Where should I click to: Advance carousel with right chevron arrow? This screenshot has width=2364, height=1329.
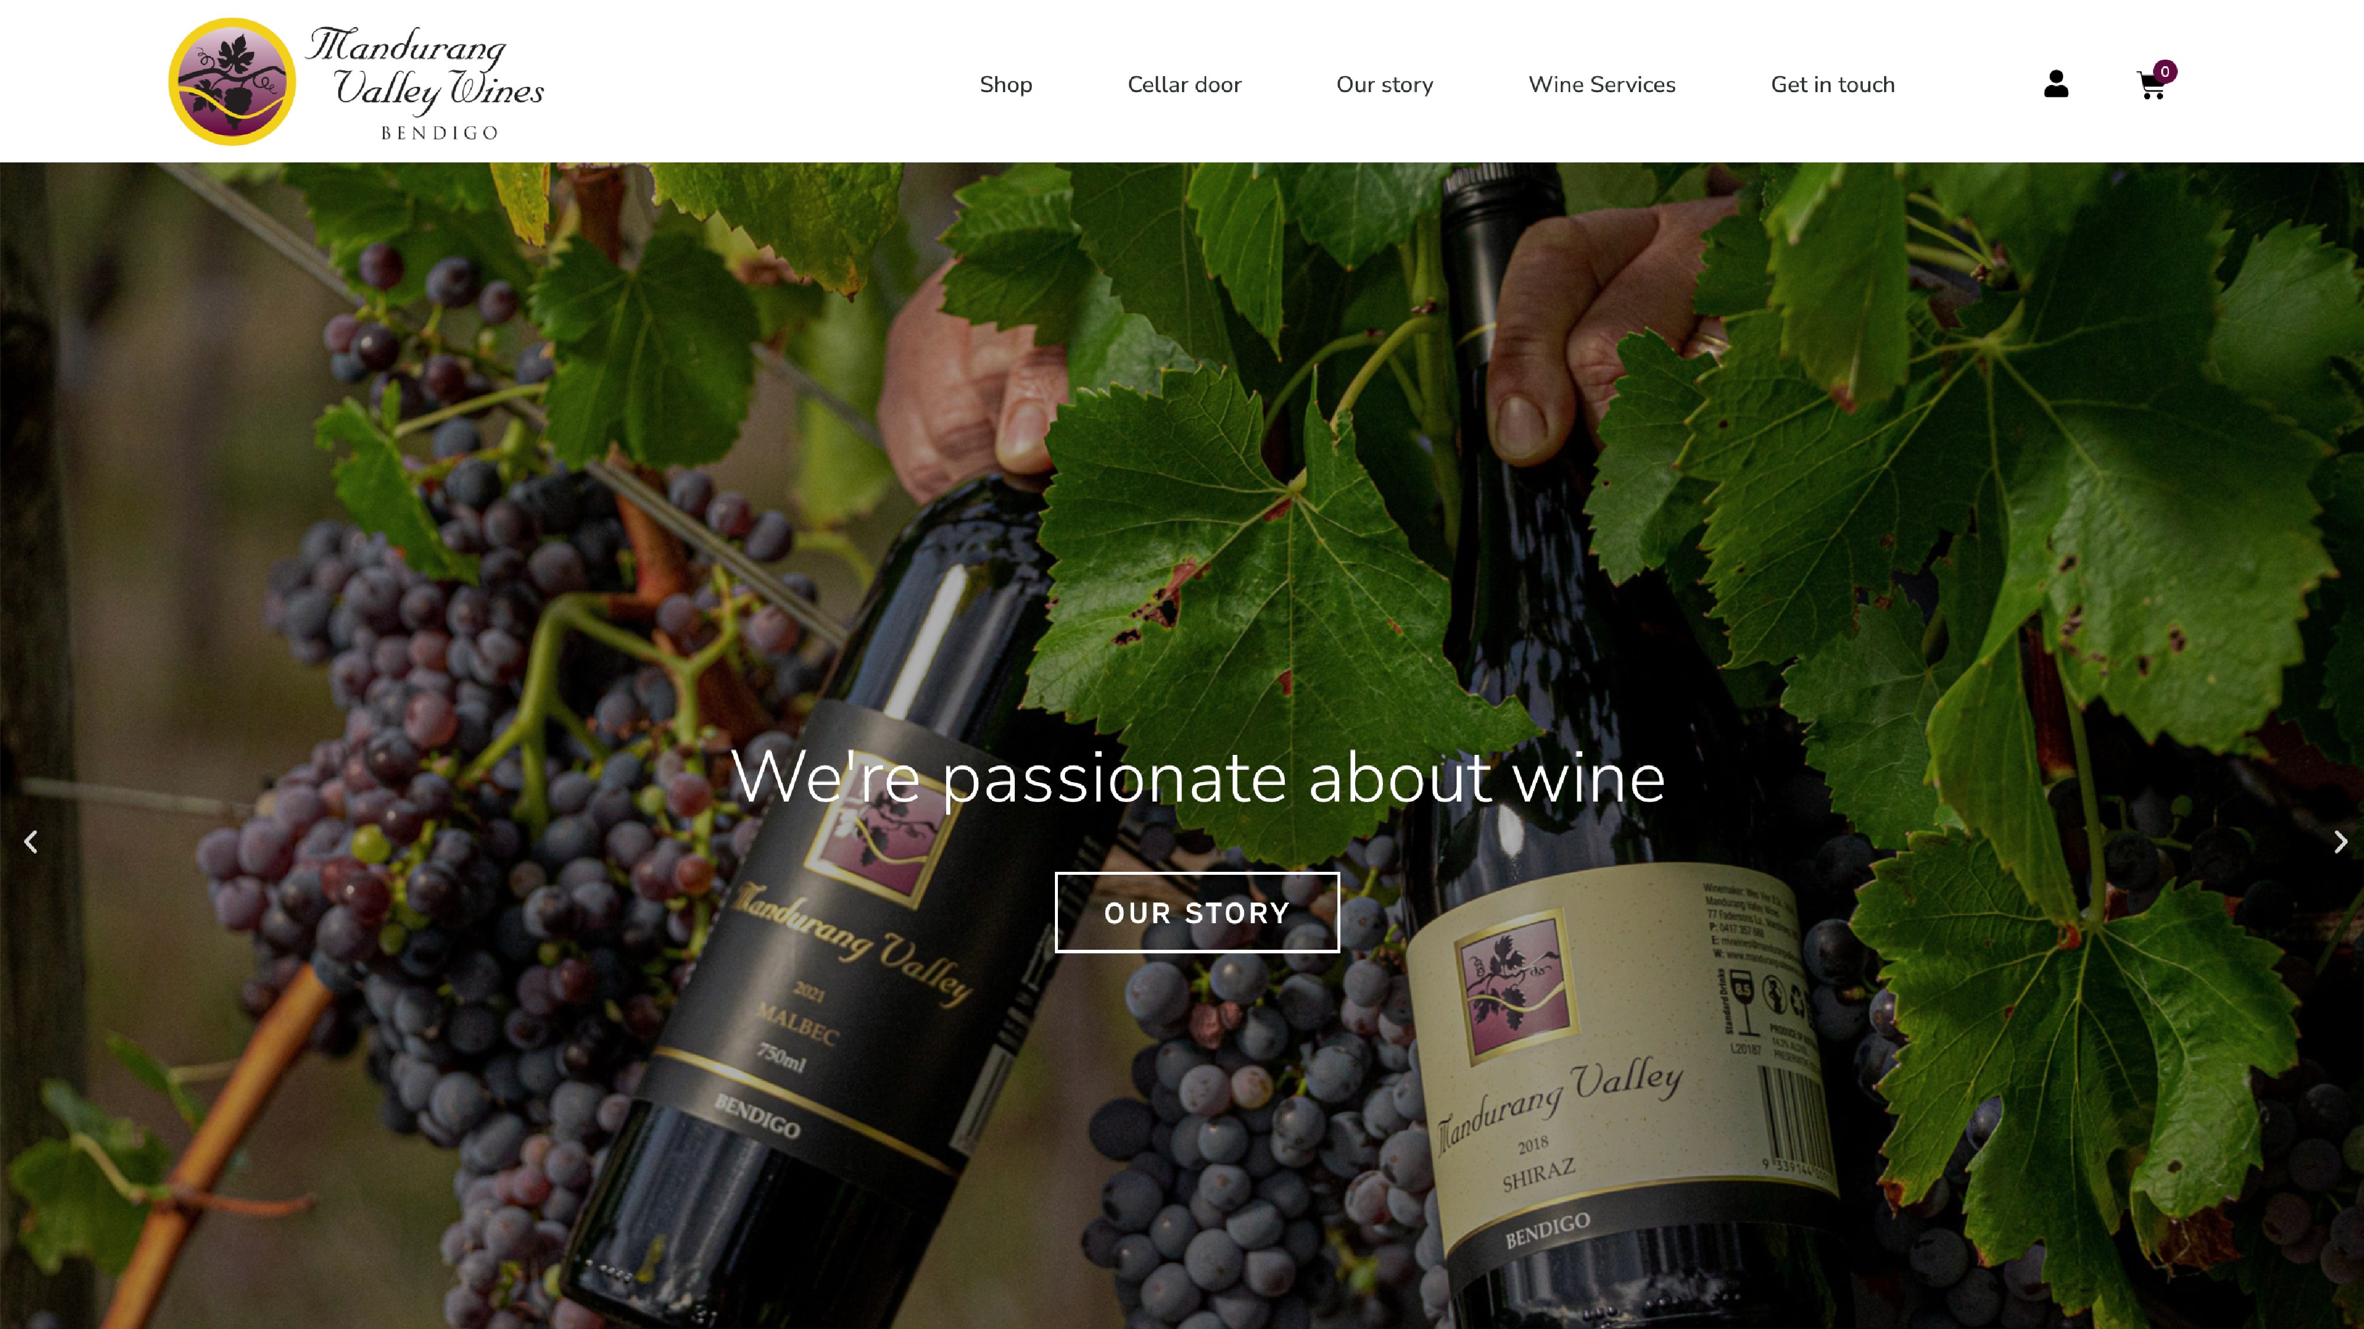[2340, 841]
